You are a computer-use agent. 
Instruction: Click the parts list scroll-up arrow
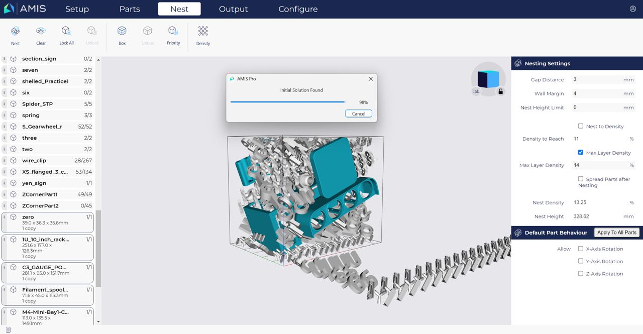point(98,60)
